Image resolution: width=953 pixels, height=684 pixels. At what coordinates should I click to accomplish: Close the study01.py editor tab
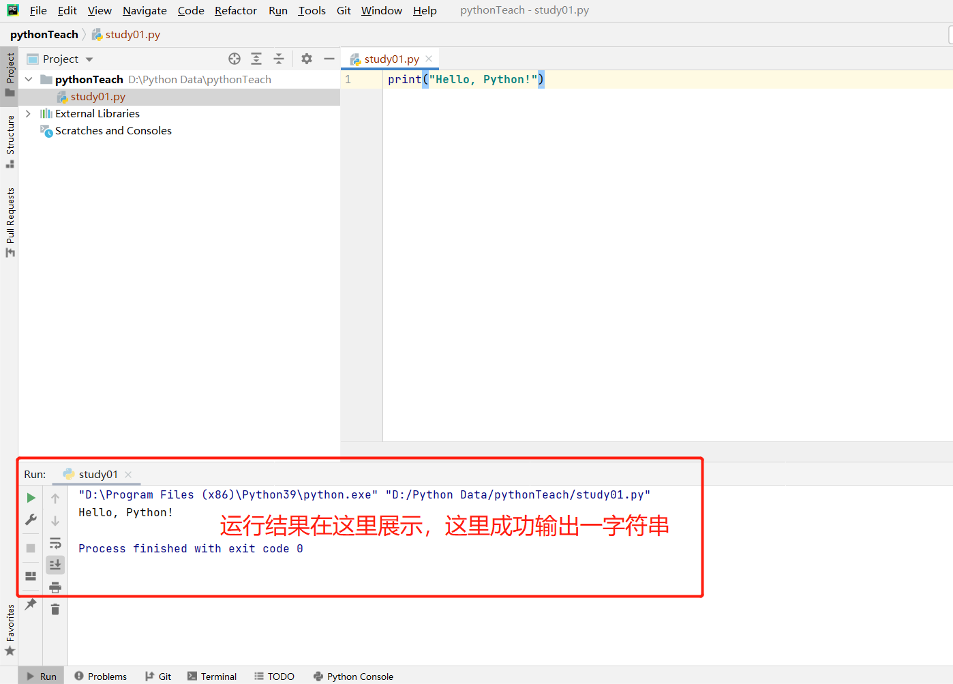(x=429, y=59)
